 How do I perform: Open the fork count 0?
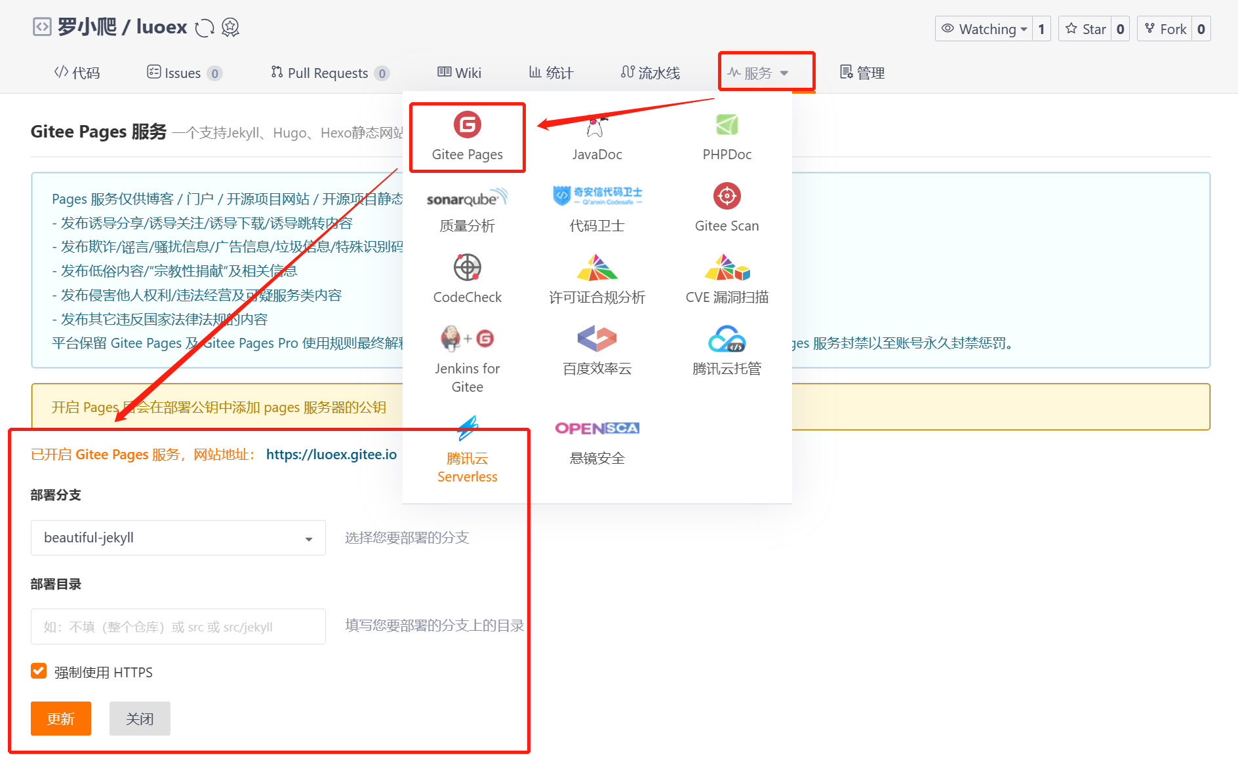pyautogui.click(x=1201, y=29)
